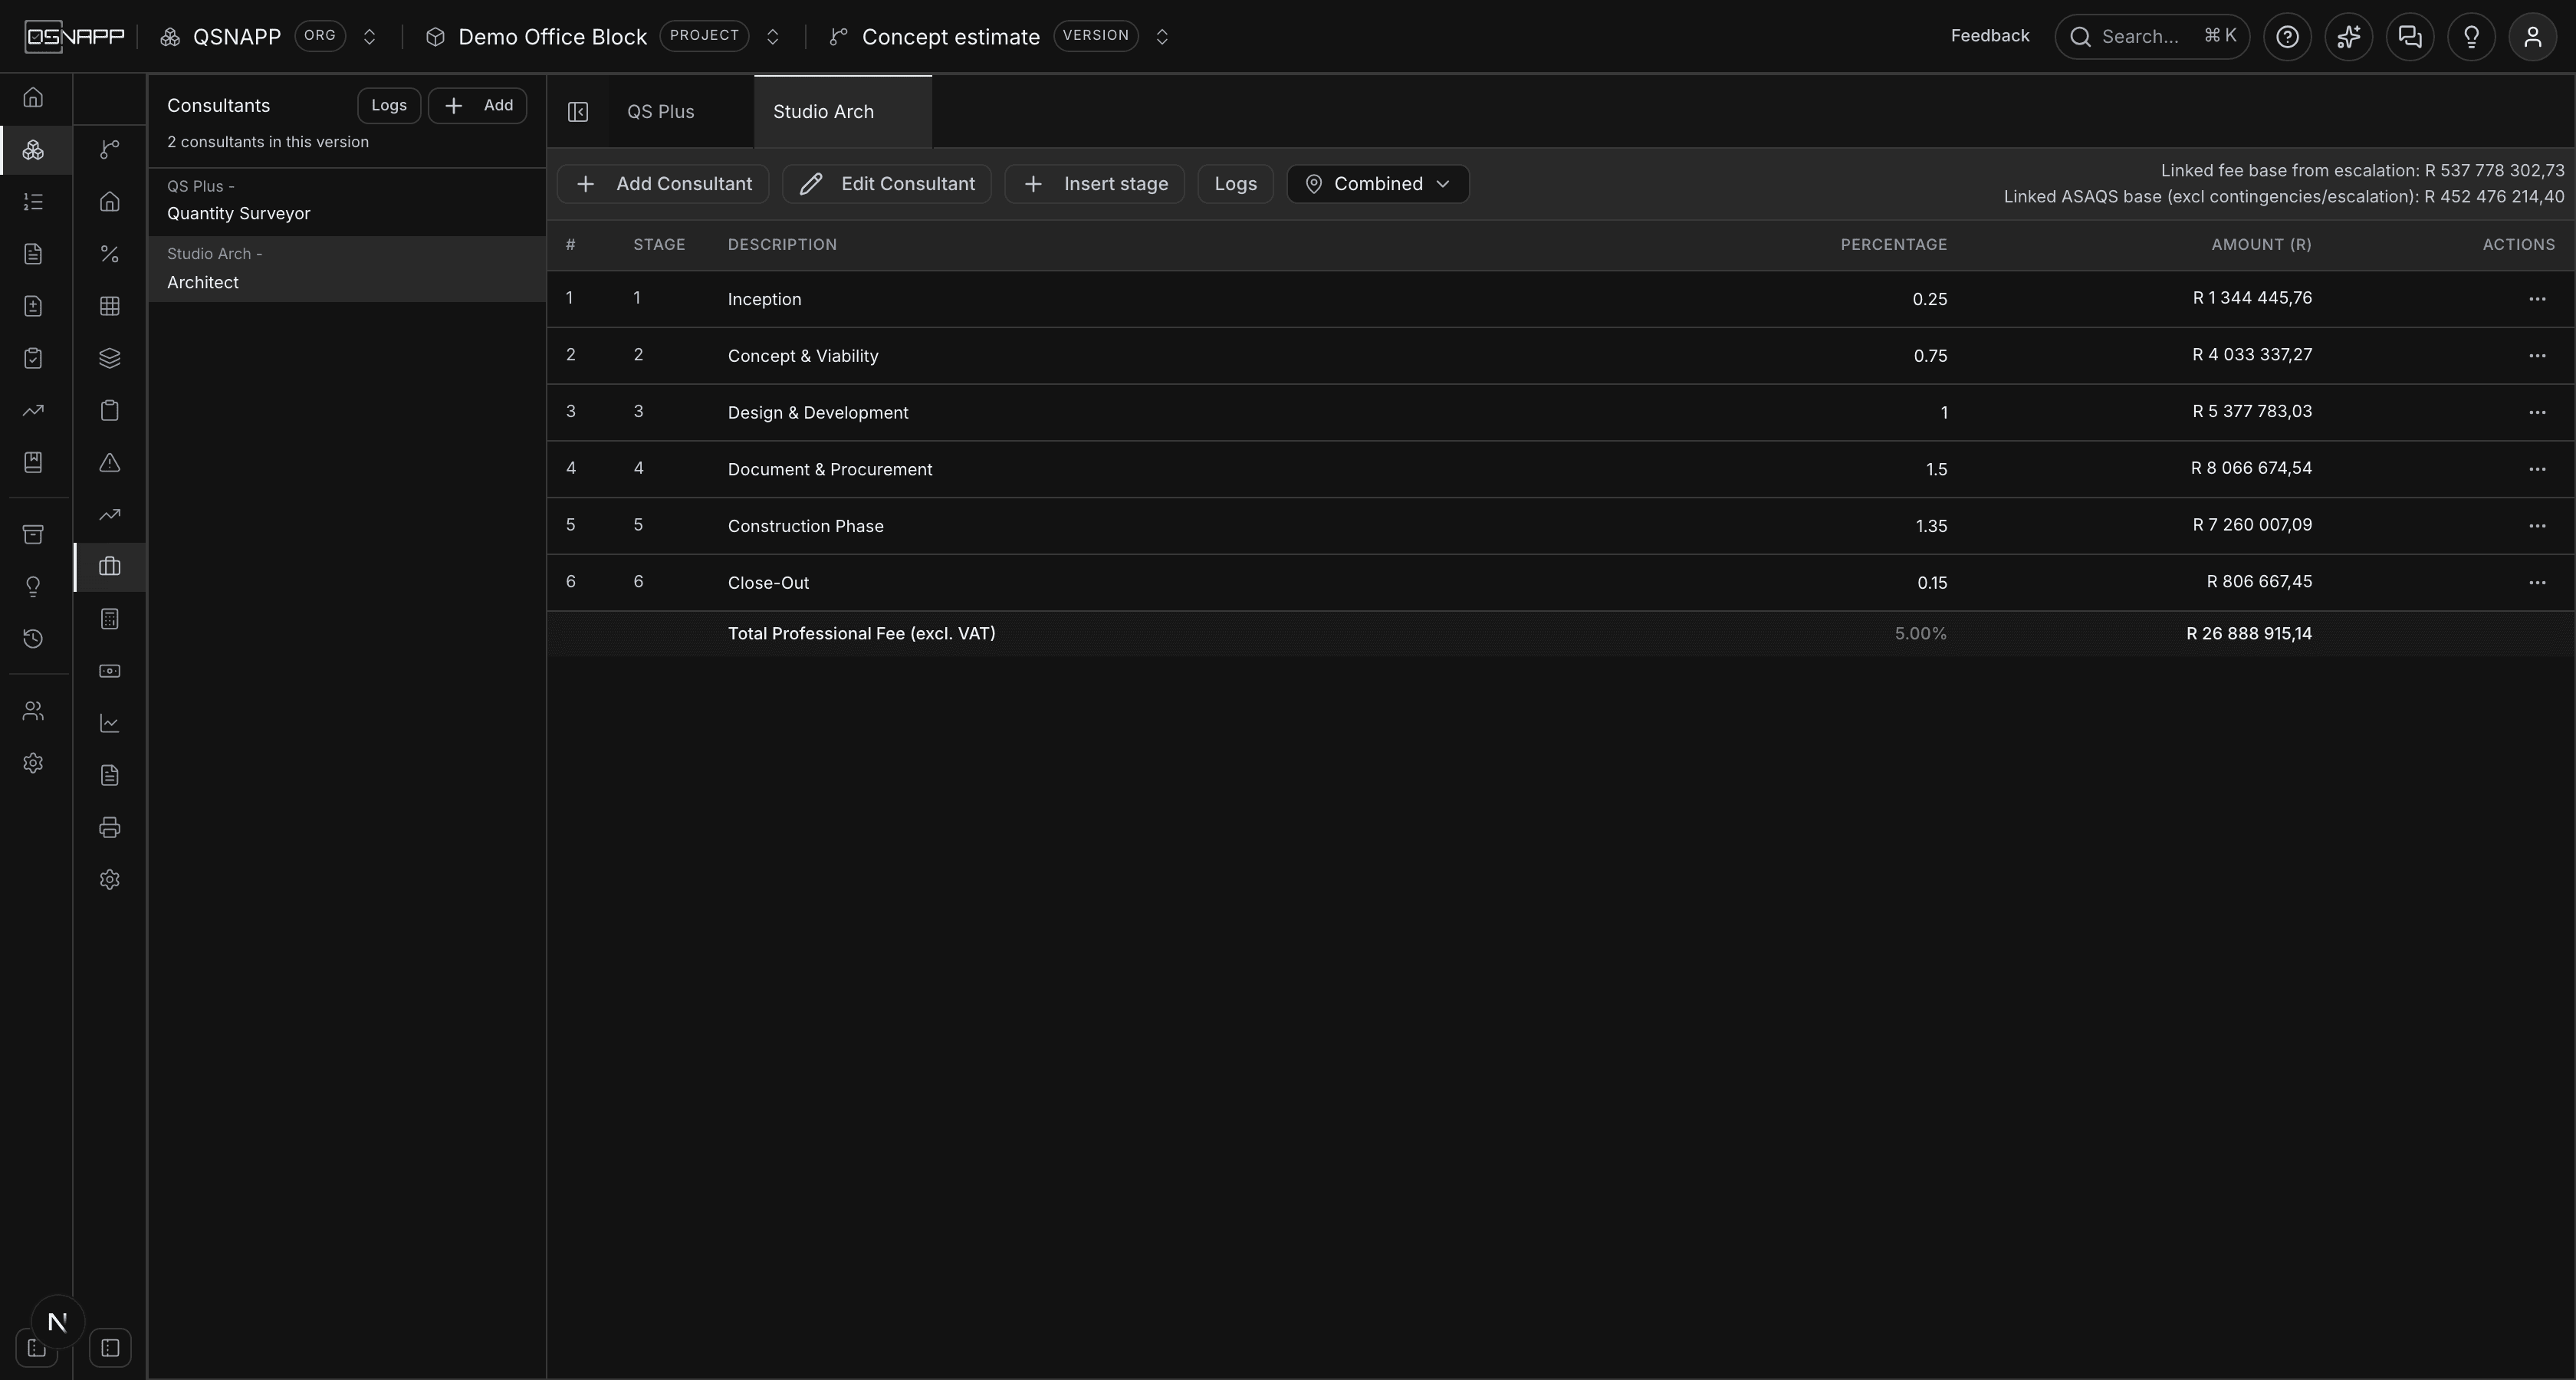Click the version branch icon in the project sidebar

tap(110, 149)
